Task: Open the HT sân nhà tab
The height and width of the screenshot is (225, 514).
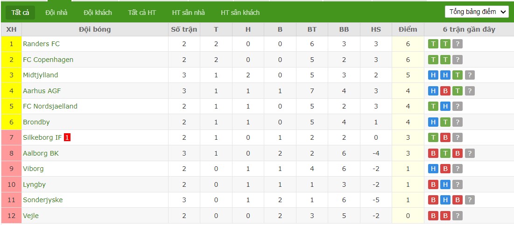Action: pos(189,13)
